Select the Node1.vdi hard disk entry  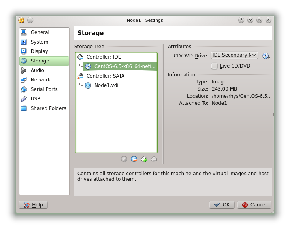[120, 85]
